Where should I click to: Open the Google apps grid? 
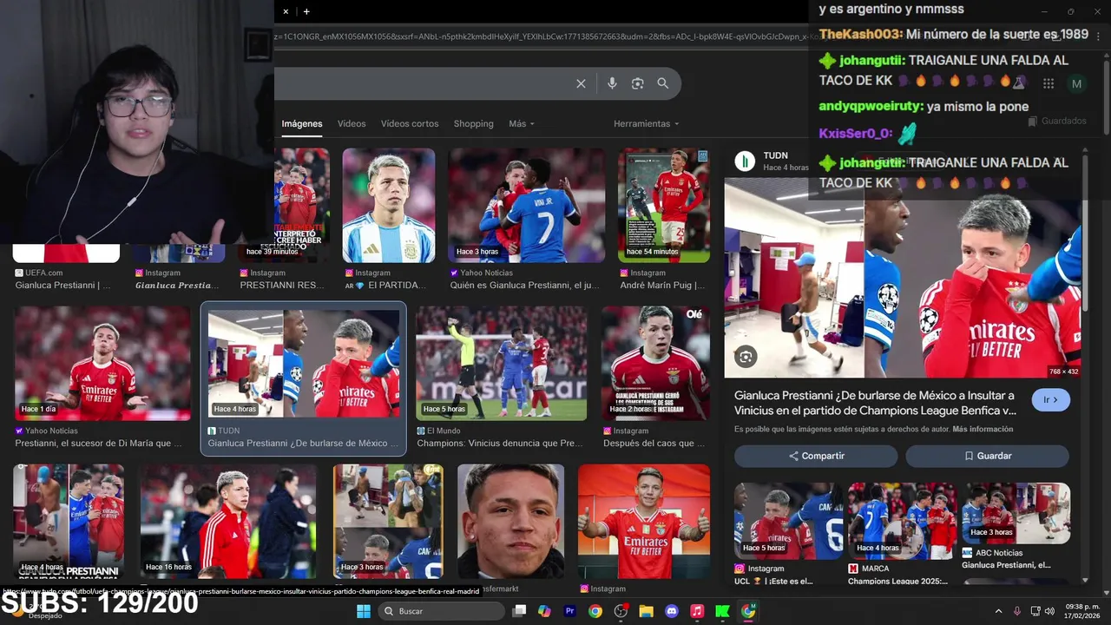[x=1049, y=83]
